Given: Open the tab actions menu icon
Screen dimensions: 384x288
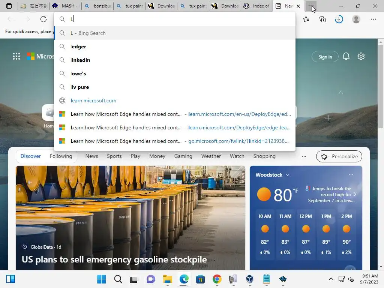Looking at the screenshot, I should click(9, 6).
